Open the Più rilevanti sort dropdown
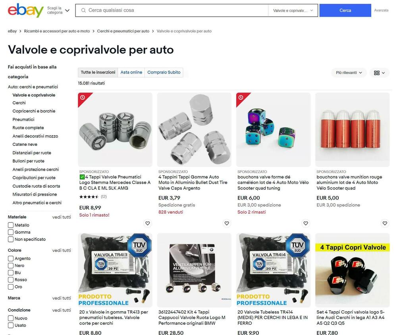The image size is (397, 335). [x=349, y=73]
